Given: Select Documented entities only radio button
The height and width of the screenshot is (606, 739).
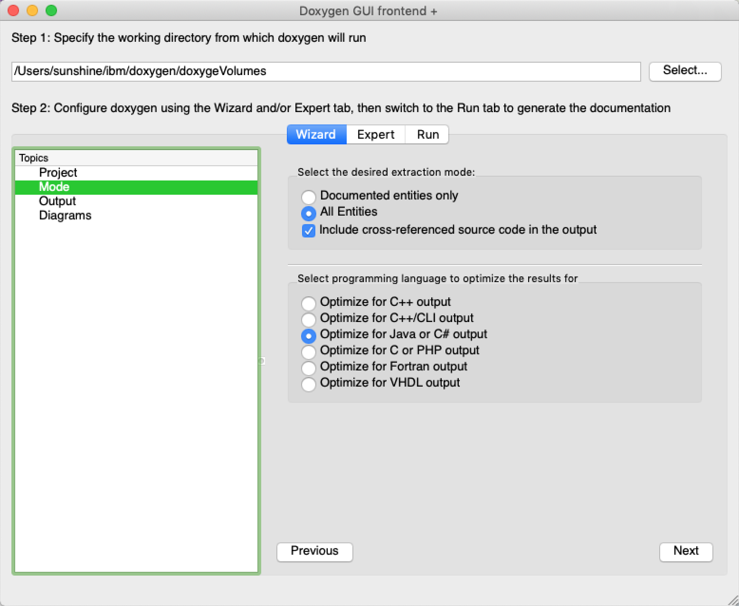Looking at the screenshot, I should (309, 196).
